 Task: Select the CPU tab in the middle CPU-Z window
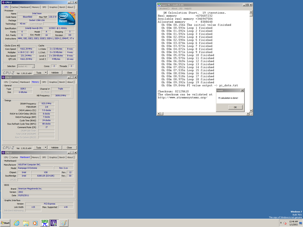click(x=6, y=82)
